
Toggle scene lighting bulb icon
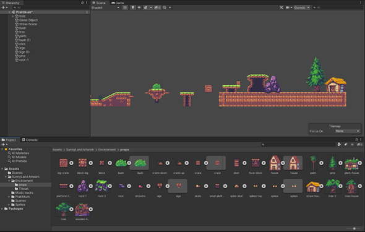133,7
